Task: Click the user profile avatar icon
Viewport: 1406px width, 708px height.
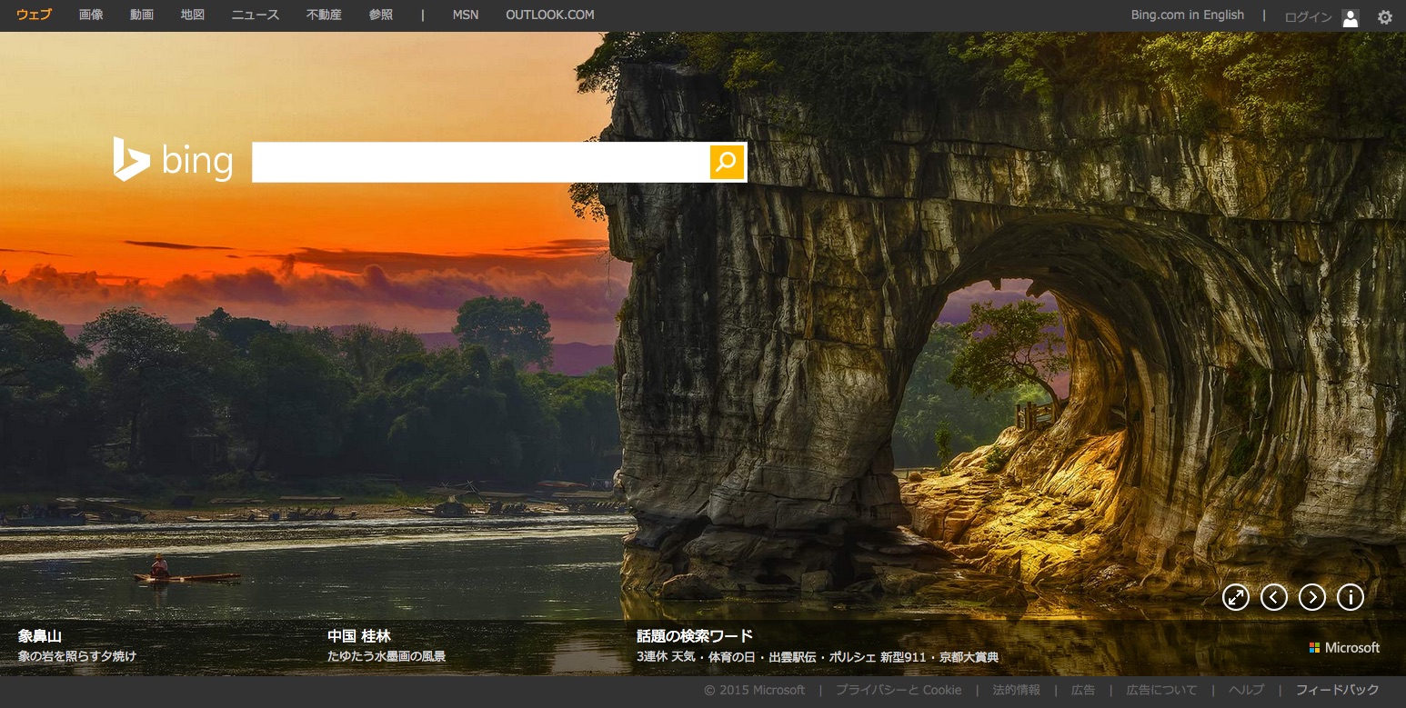Action: tap(1350, 17)
